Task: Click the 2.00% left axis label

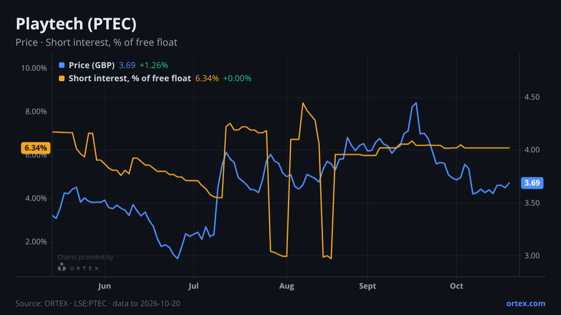Action: coord(36,242)
